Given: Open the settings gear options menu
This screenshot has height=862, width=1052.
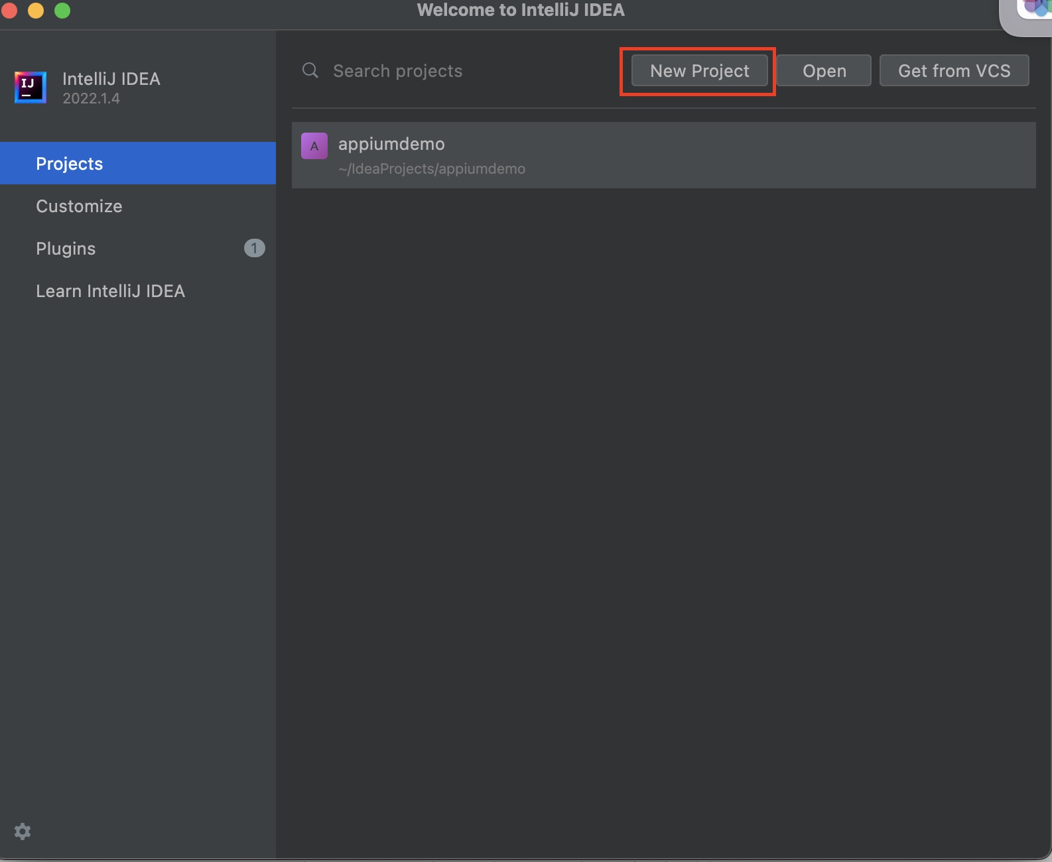Looking at the screenshot, I should (23, 831).
